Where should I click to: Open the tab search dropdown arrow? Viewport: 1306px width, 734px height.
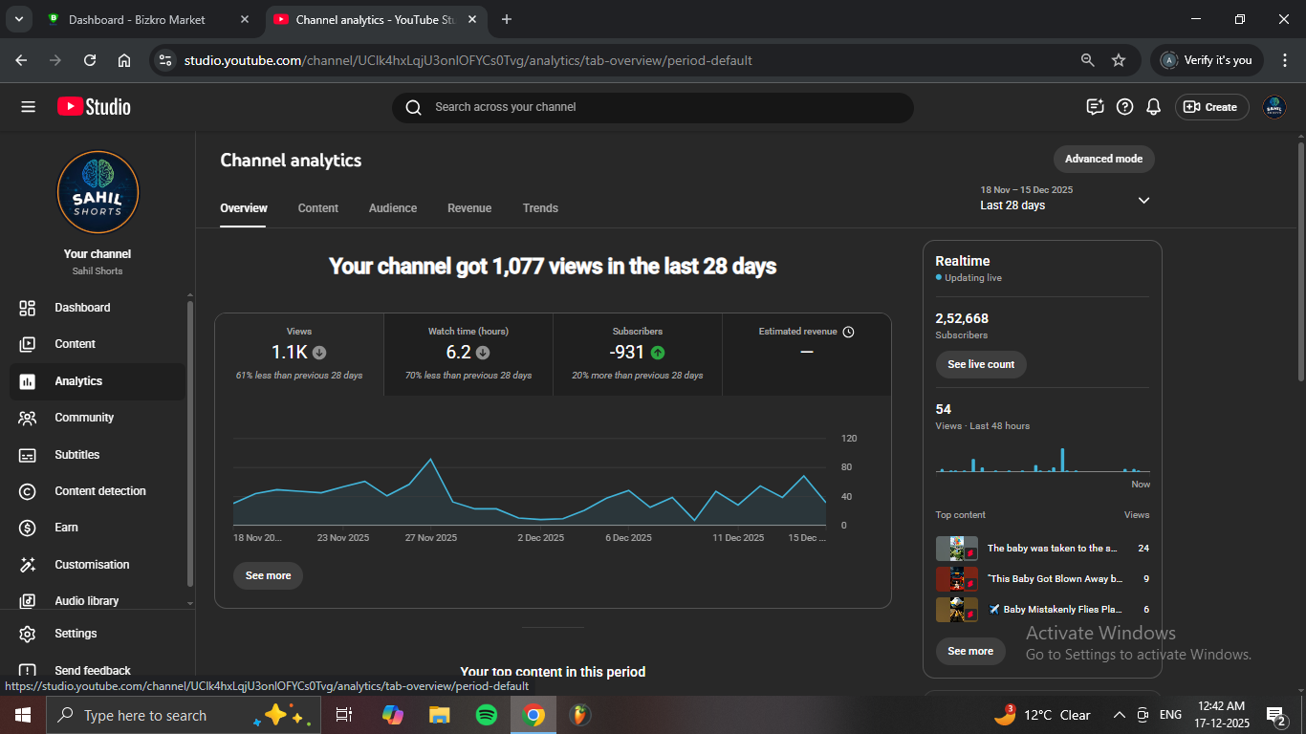click(x=18, y=19)
